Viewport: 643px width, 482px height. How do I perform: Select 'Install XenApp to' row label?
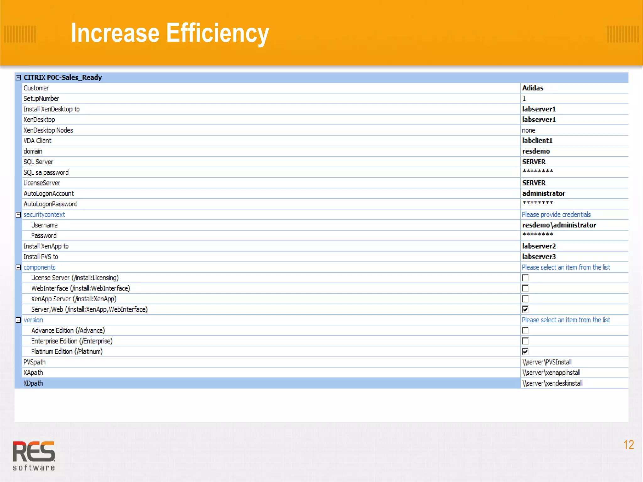pos(46,246)
